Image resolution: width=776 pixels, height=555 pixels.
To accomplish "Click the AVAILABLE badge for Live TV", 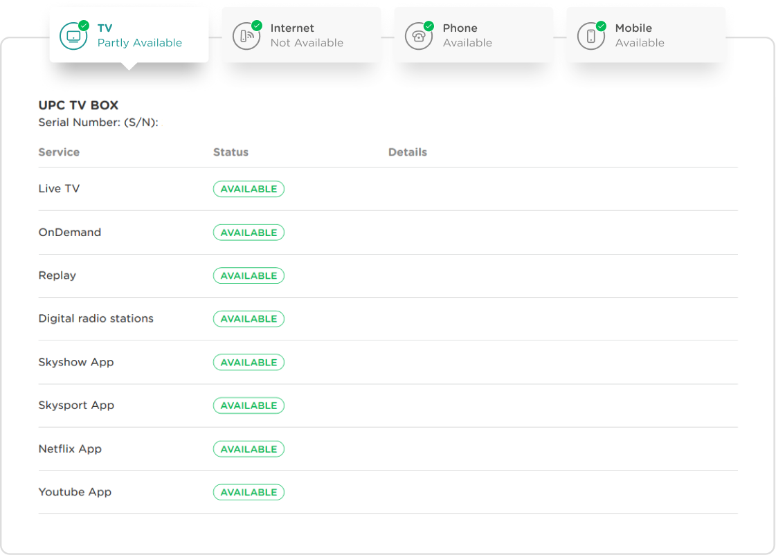I will point(249,189).
